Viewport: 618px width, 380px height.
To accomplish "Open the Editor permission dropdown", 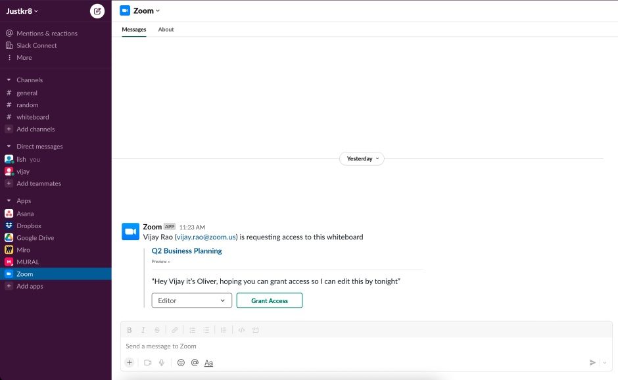I will click(191, 300).
